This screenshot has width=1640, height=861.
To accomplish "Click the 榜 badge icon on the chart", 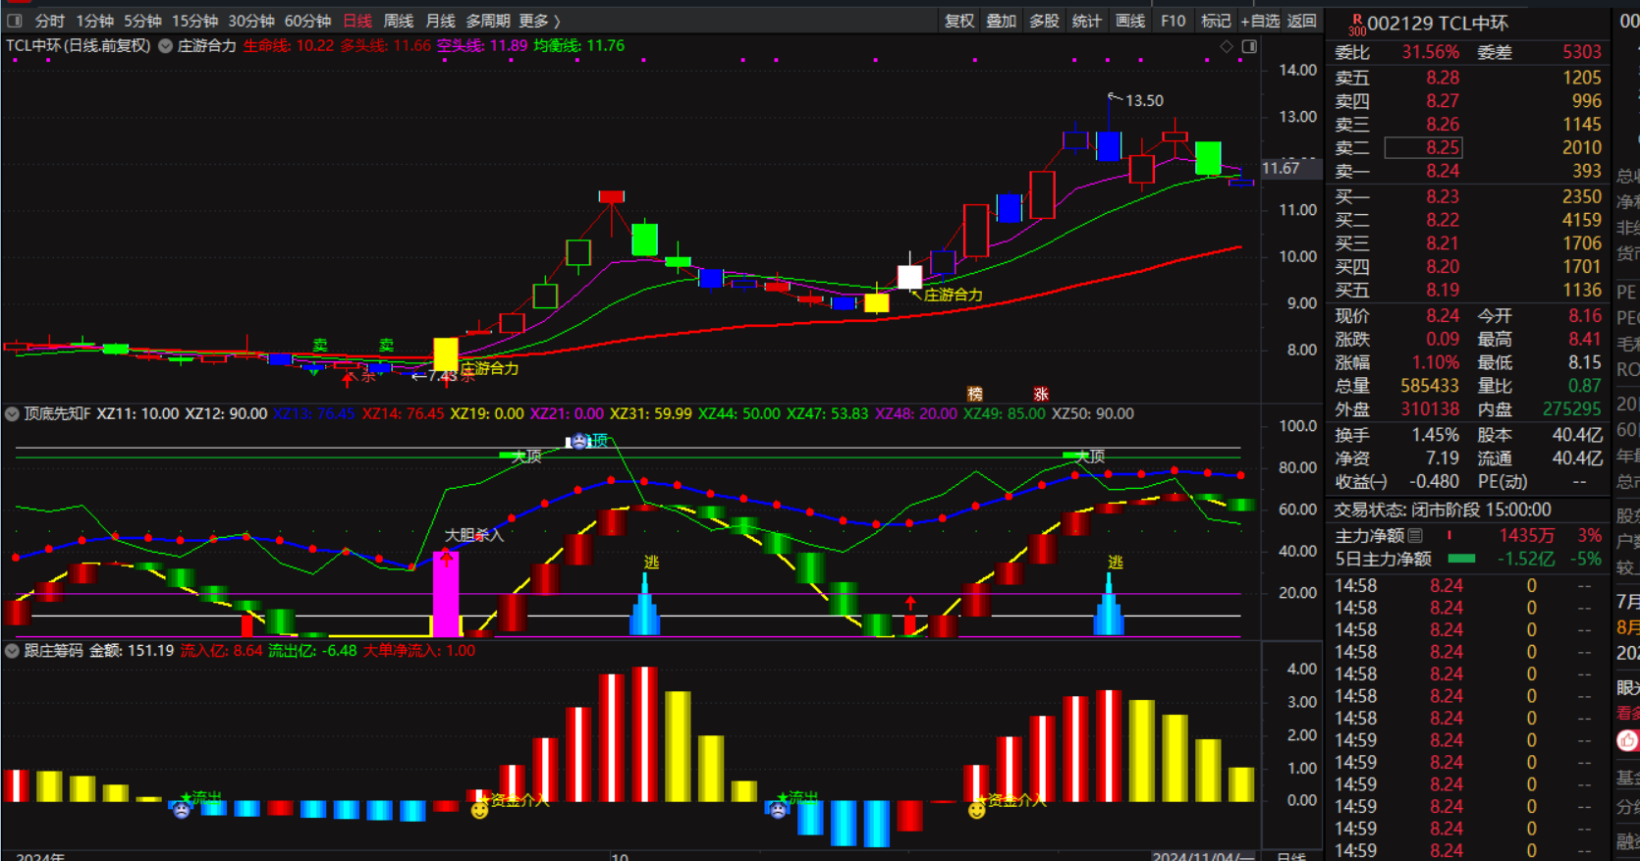I will 975,394.
